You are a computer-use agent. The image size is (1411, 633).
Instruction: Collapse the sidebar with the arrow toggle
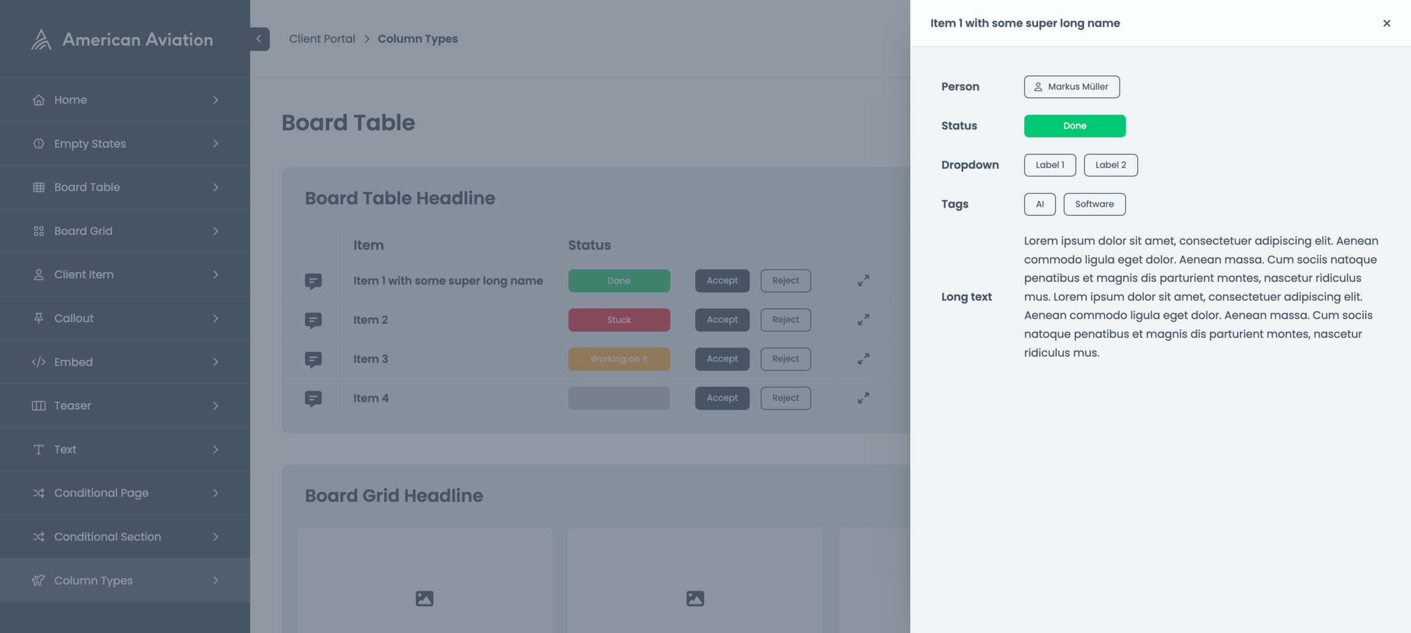tap(259, 39)
